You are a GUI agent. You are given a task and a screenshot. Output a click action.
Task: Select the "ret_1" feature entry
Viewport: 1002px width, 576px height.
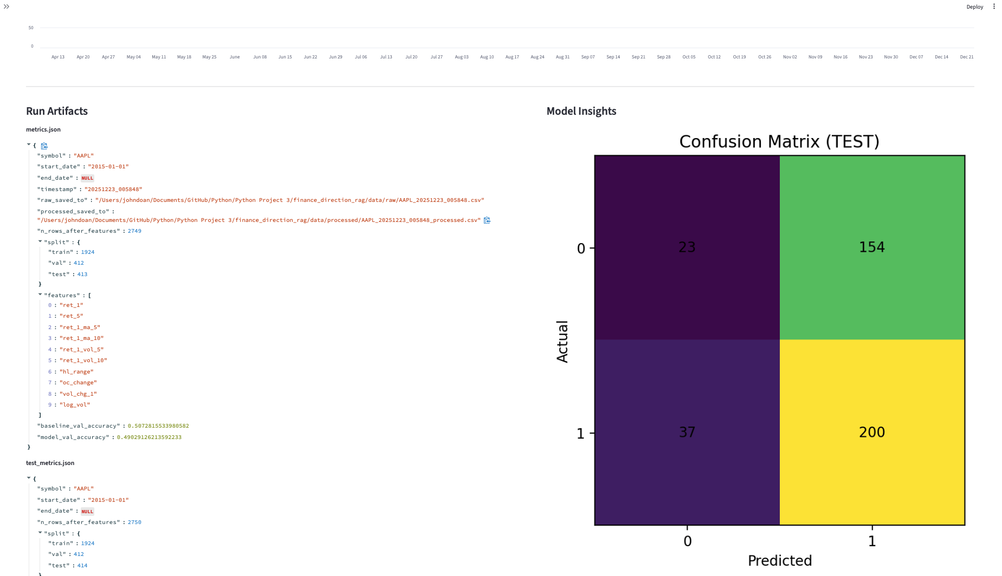coord(71,305)
